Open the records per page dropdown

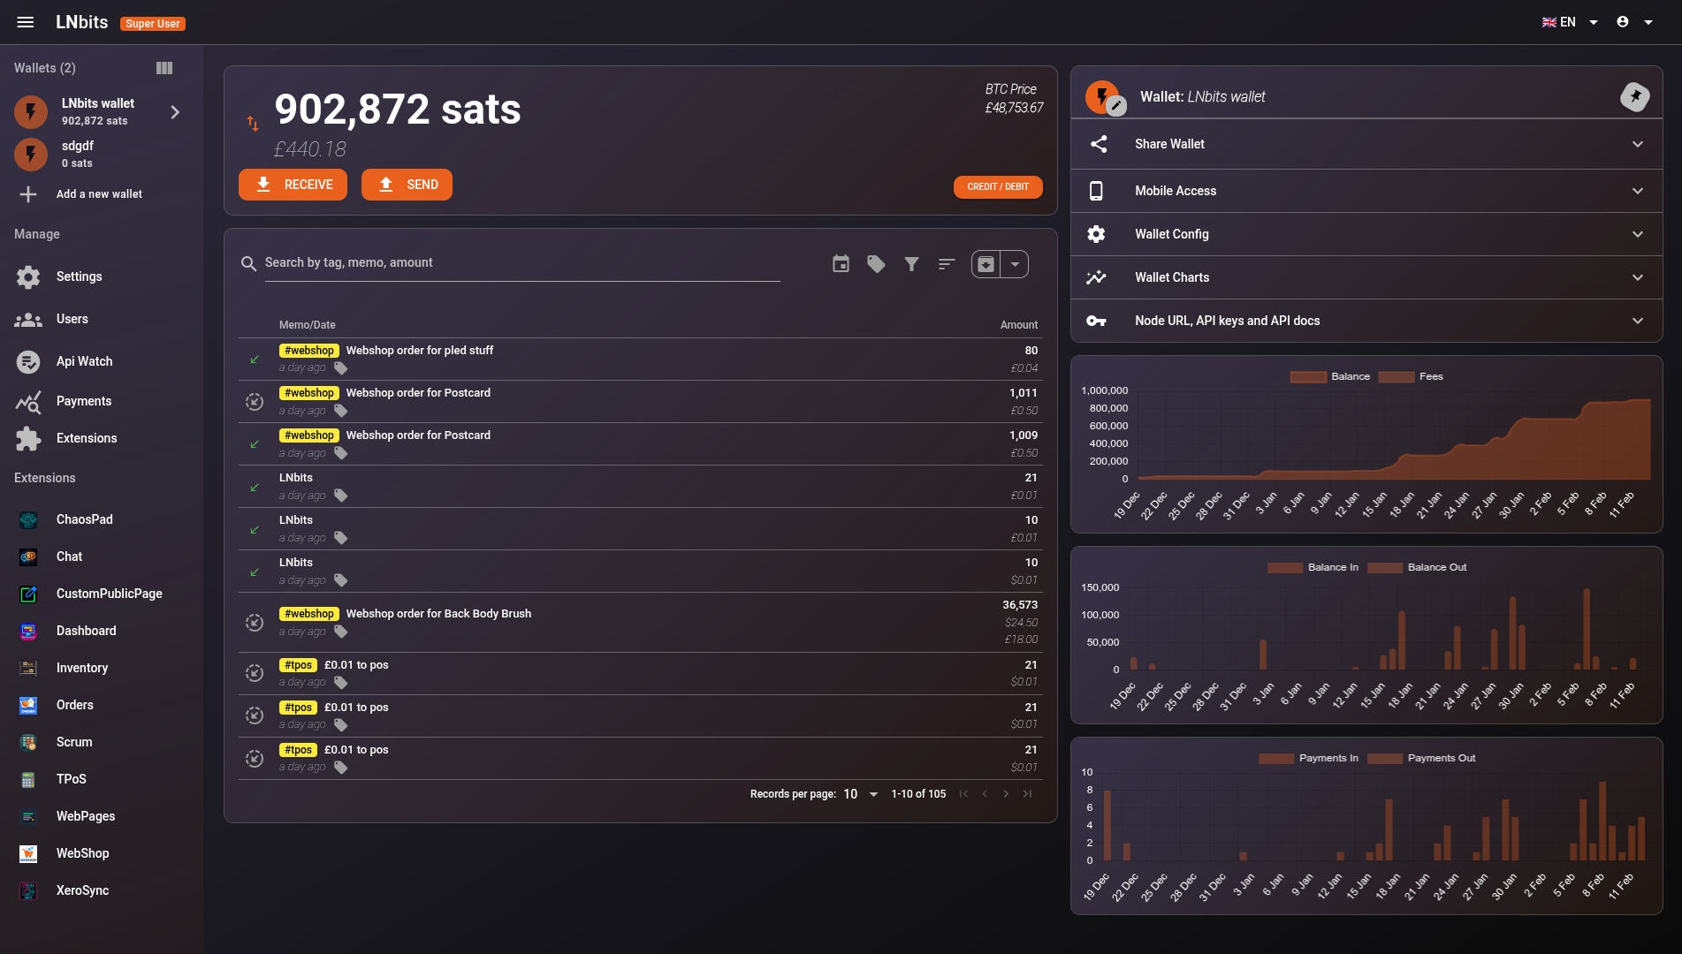tap(861, 794)
